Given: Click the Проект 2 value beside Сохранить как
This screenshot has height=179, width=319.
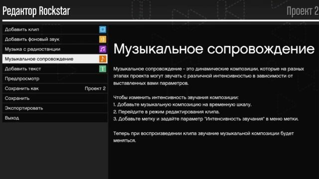Looking at the screenshot, I should [95, 89].
